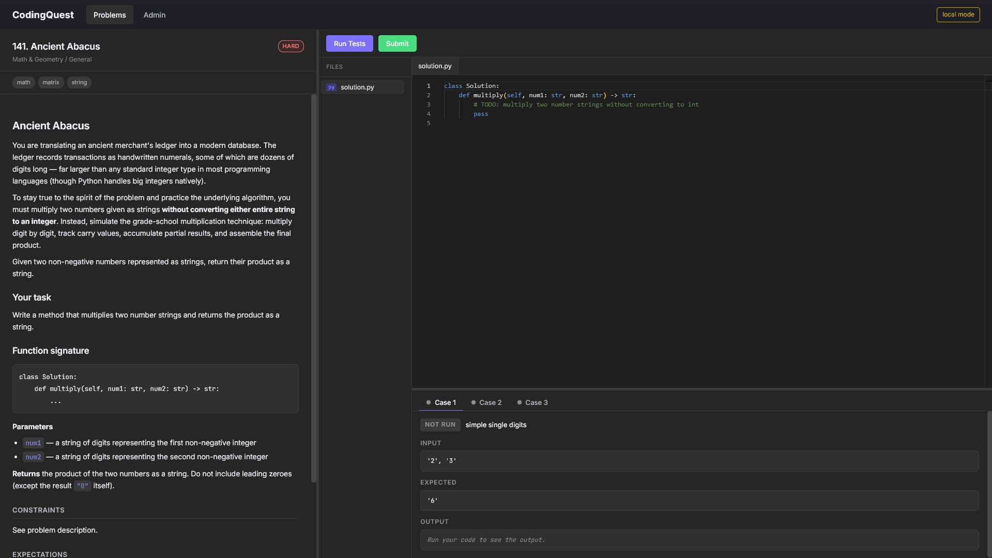Screen dimensions: 992x558
Task: Click the local mode badge
Action: tap(958, 14)
